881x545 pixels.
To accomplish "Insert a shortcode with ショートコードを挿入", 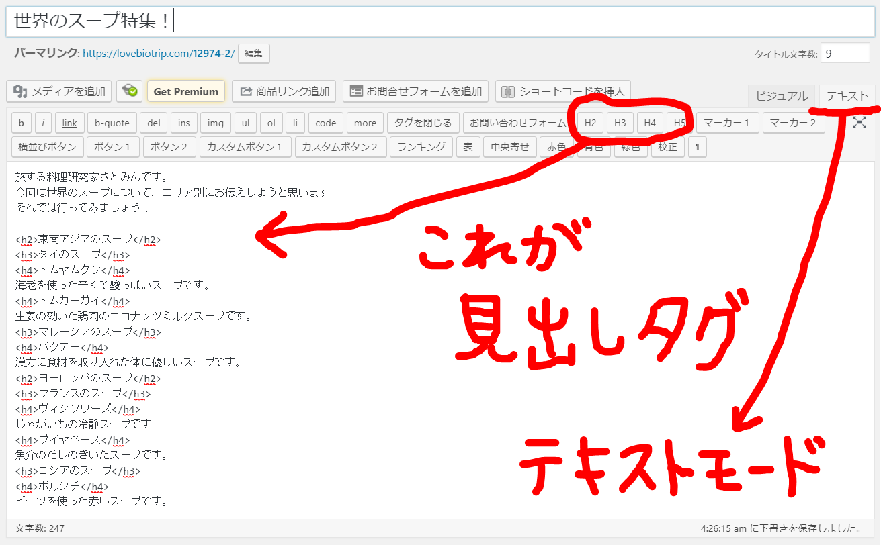I will [562, 91].
